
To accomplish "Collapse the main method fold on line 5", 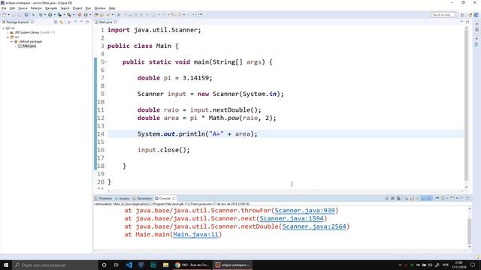I will point(106,61).
